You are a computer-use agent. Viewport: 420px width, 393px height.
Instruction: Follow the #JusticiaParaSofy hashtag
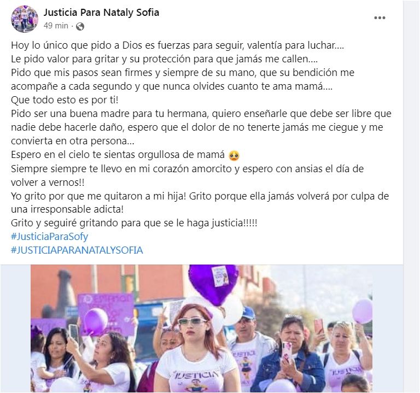[50, 236]
